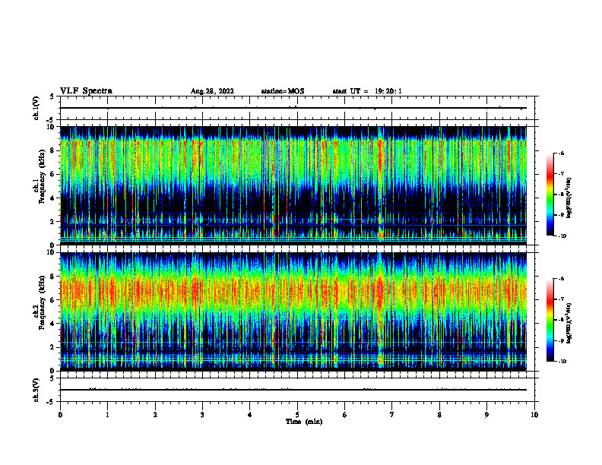Select the ch.2 colorbar log(PSD) units label
This screenshot has height=465, width=602.
point(569,323)
